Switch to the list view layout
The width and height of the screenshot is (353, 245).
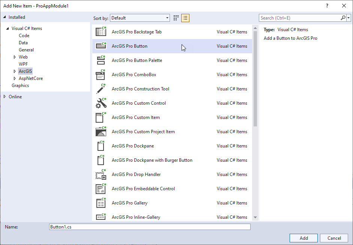[185, 18]
